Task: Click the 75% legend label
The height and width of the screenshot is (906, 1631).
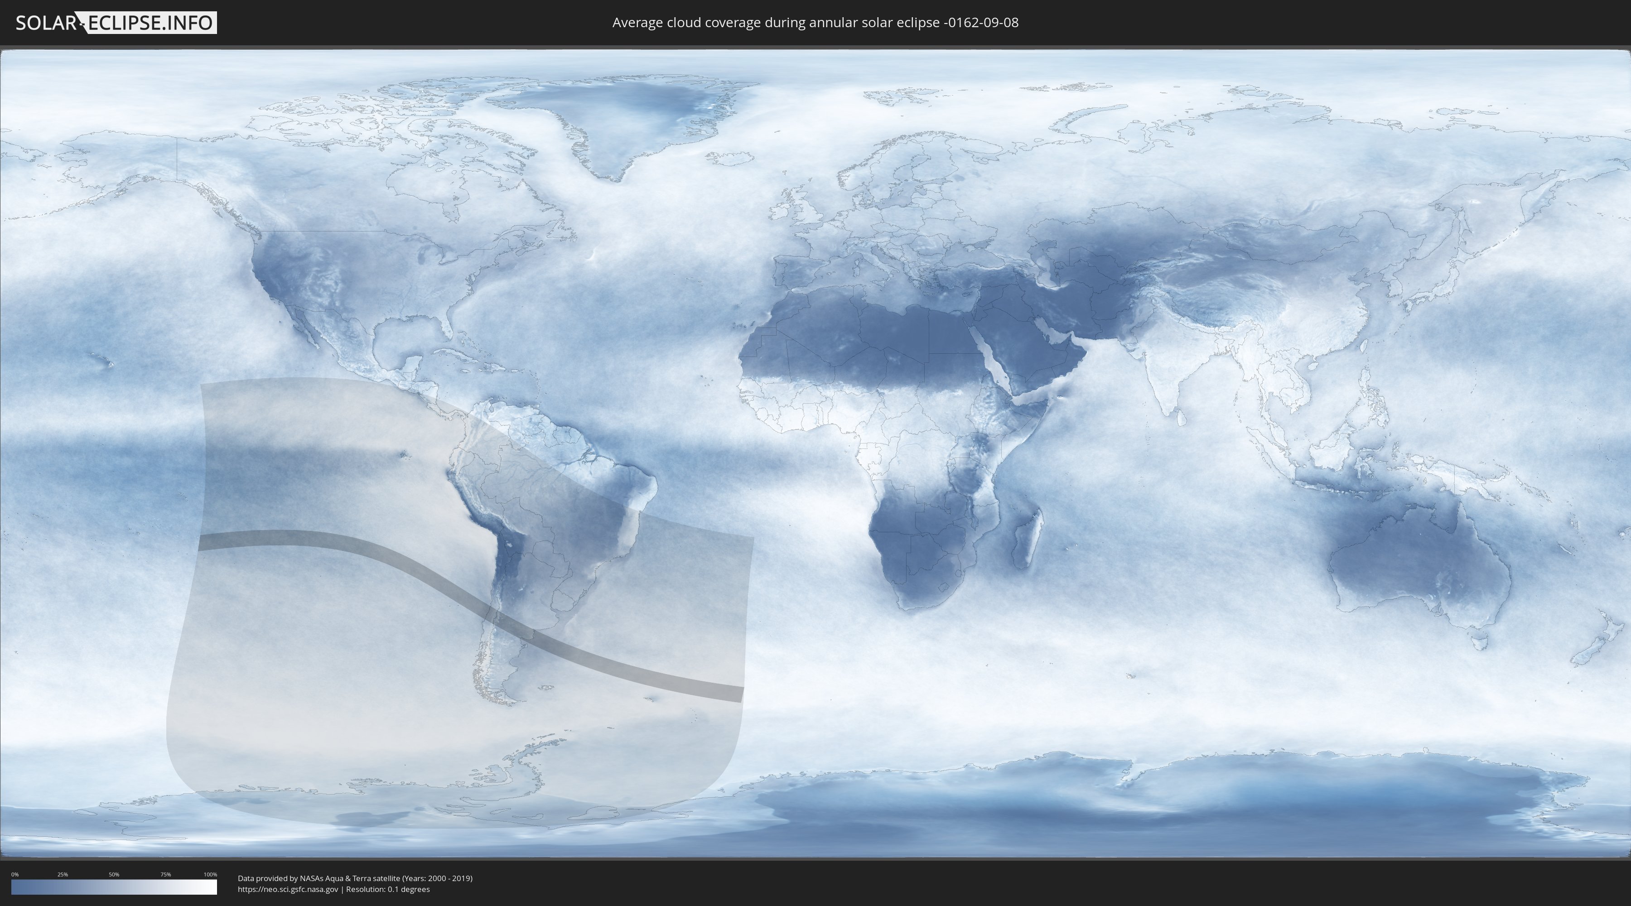Action: pyautogui.click(x=165, y=874)
